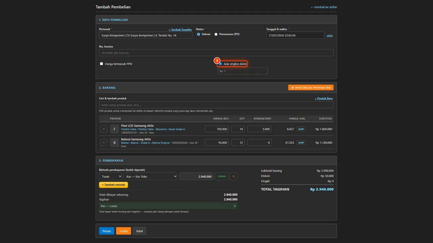Click the B product thumbnail
The height and width of the screenshot is (243, 433).
pos(114,142)
